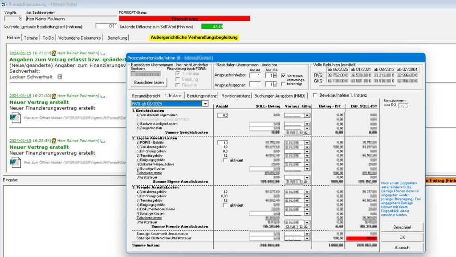The width and height of the screenshot is (456, 257).
Task: Enable checkbox under Vorsteuererstattungsberechtigt
Action: [283, 84]
